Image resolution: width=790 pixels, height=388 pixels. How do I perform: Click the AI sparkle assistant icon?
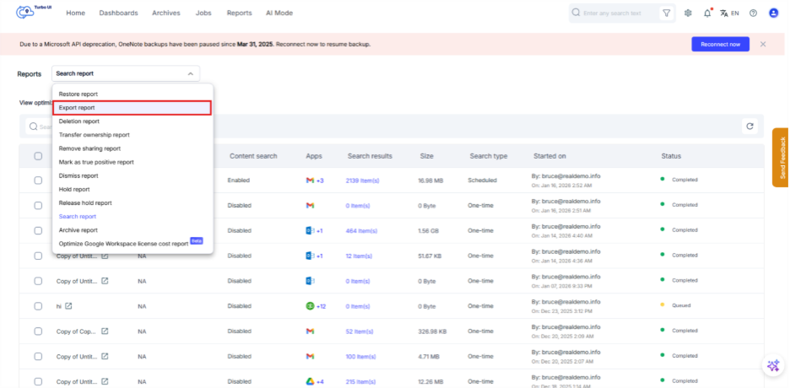(772, 365)
